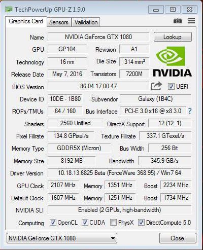Switch to the Sensors tab
This screenshot has height=250, width=203.
59,22
